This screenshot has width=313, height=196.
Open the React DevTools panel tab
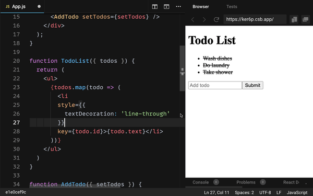(291, 182)
